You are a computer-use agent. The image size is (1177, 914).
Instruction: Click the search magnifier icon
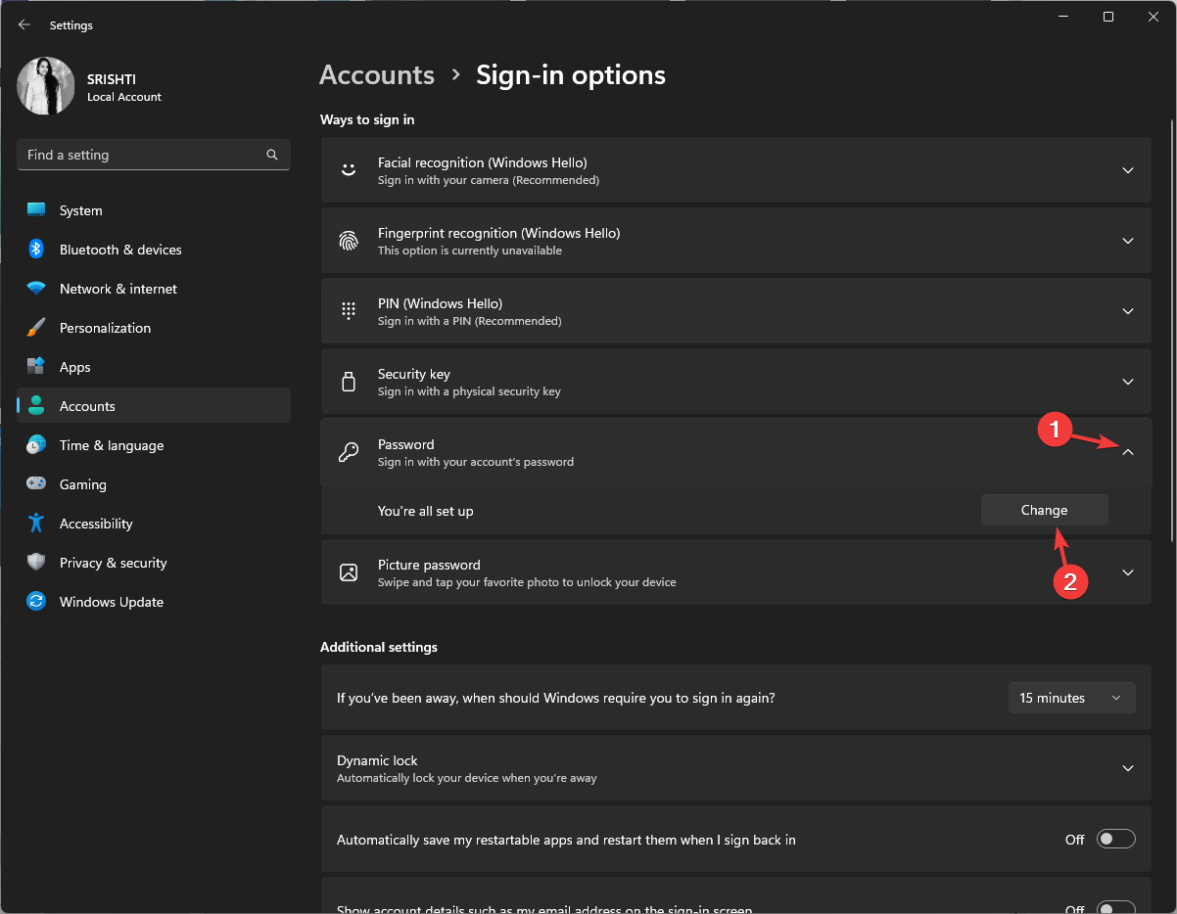click(272, 155)
